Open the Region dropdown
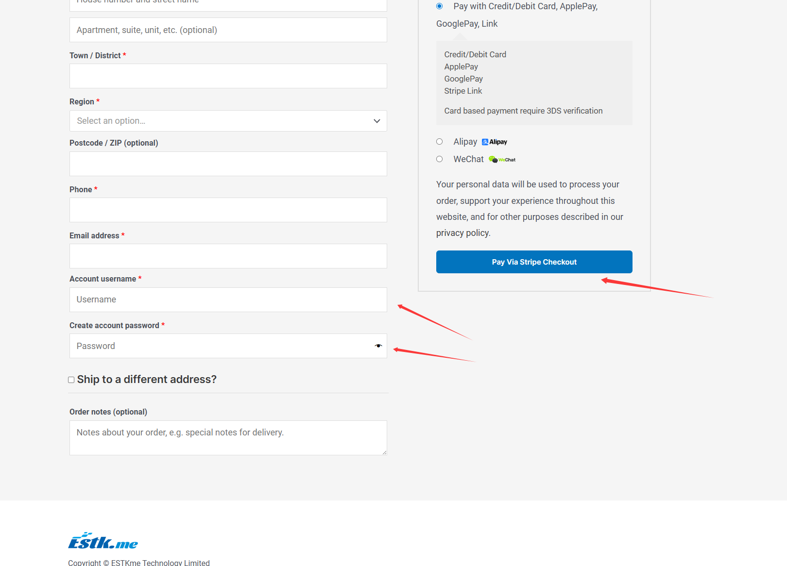This screenshot has width=787, height=566. click(228, 121)
